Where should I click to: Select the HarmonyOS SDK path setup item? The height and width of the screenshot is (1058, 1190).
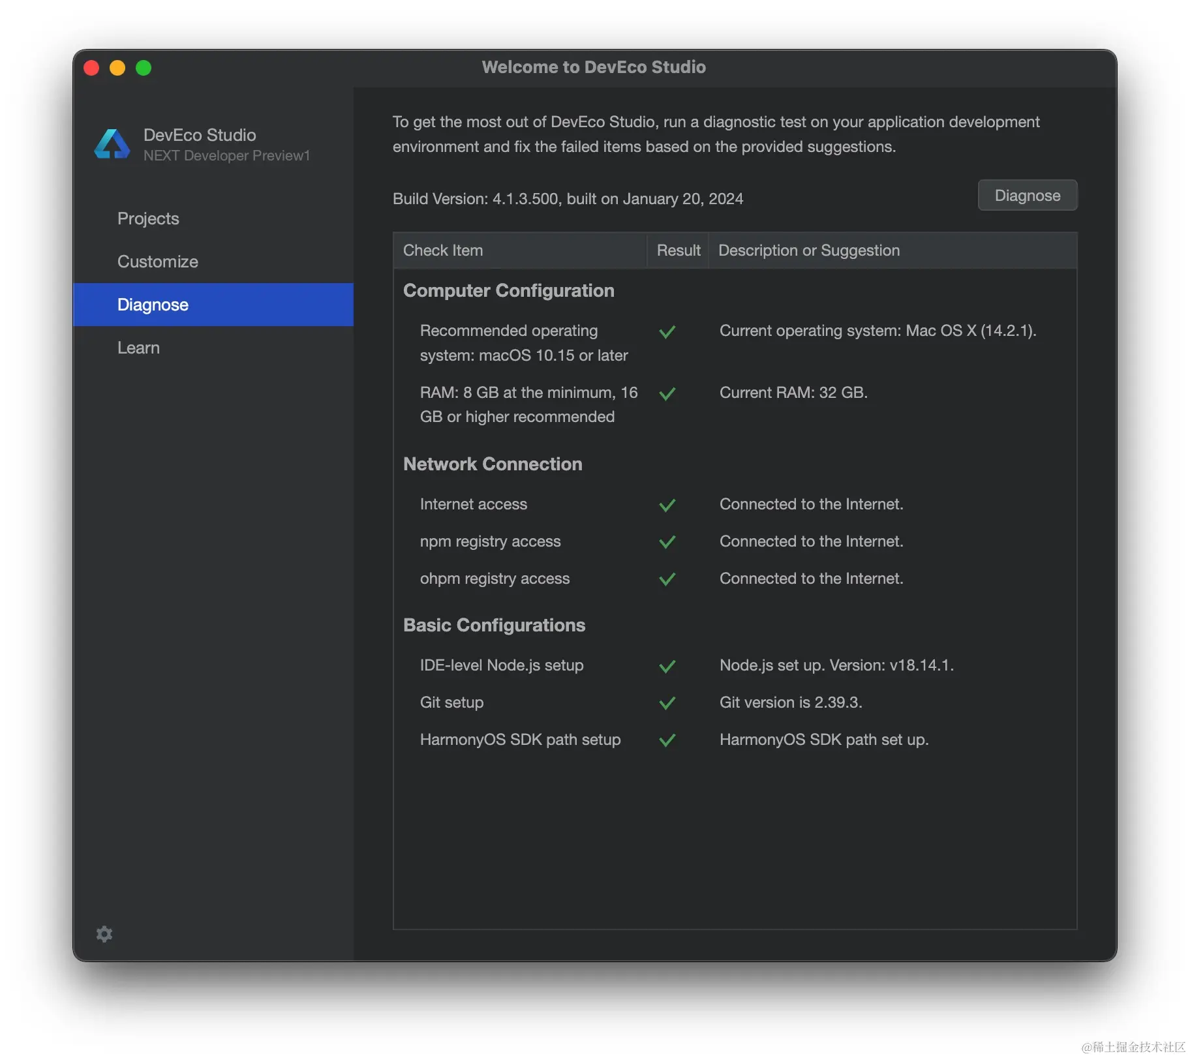[521, 740]
